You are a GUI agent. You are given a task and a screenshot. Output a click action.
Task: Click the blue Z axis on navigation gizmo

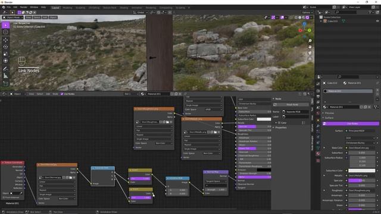(304, 24)
